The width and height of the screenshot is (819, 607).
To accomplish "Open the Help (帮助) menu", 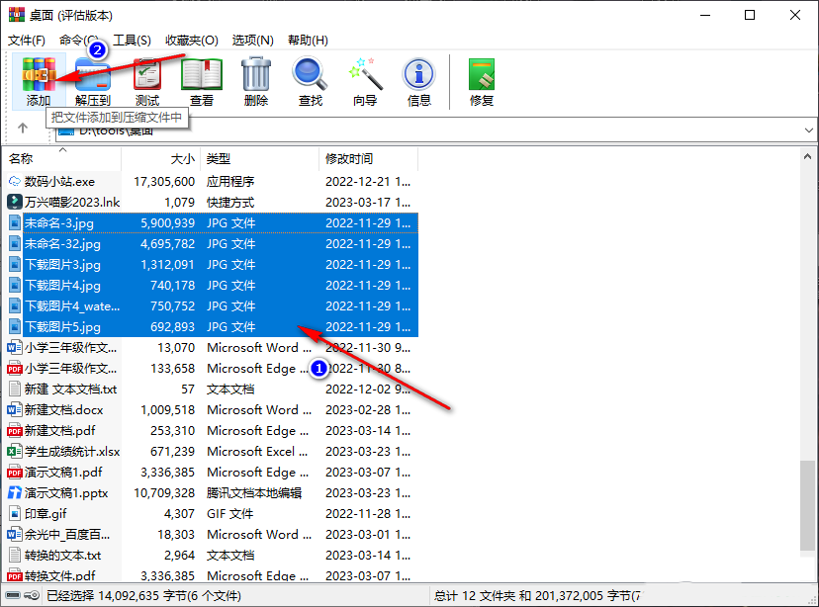I will pos(308,41).
